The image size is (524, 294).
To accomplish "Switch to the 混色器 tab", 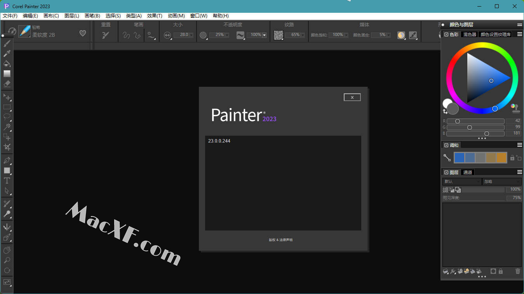I will point(470,34).
